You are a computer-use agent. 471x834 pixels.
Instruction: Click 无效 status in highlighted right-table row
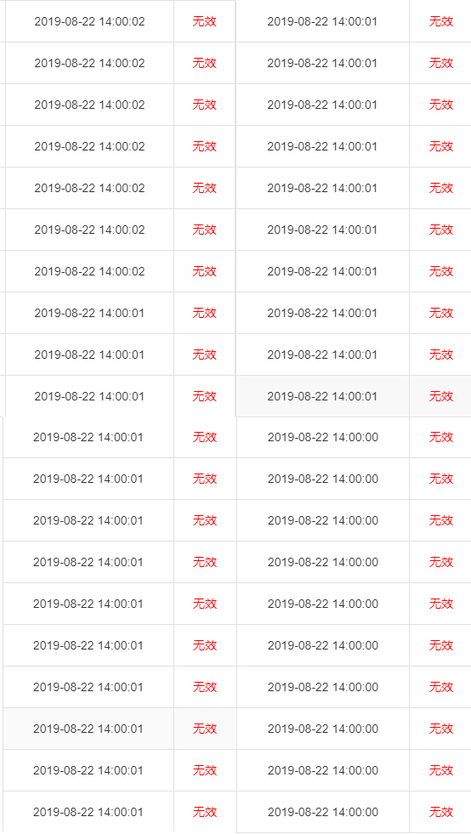pos(441,396)
